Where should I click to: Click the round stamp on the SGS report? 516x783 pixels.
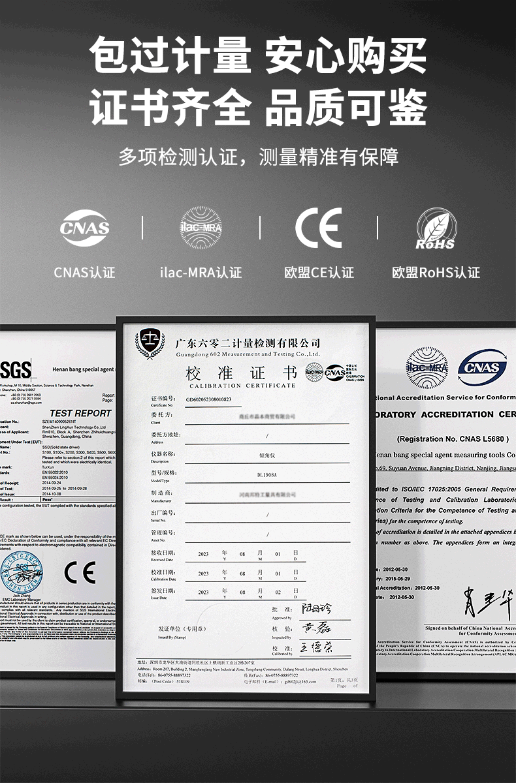20,572
